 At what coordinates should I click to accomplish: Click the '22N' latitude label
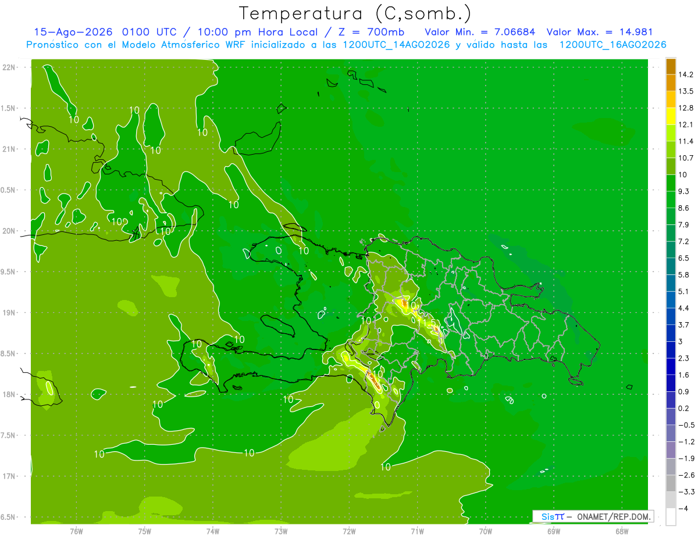pos(9,67)
